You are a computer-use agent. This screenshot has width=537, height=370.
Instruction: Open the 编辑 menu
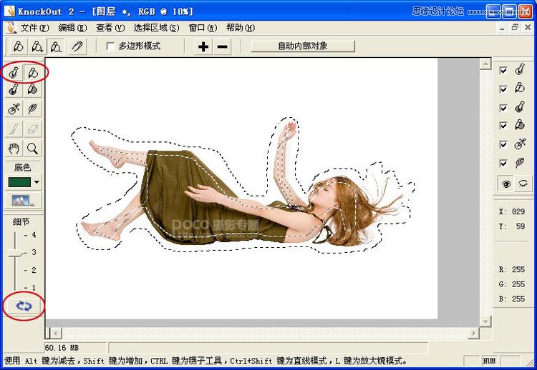(72, 28)
